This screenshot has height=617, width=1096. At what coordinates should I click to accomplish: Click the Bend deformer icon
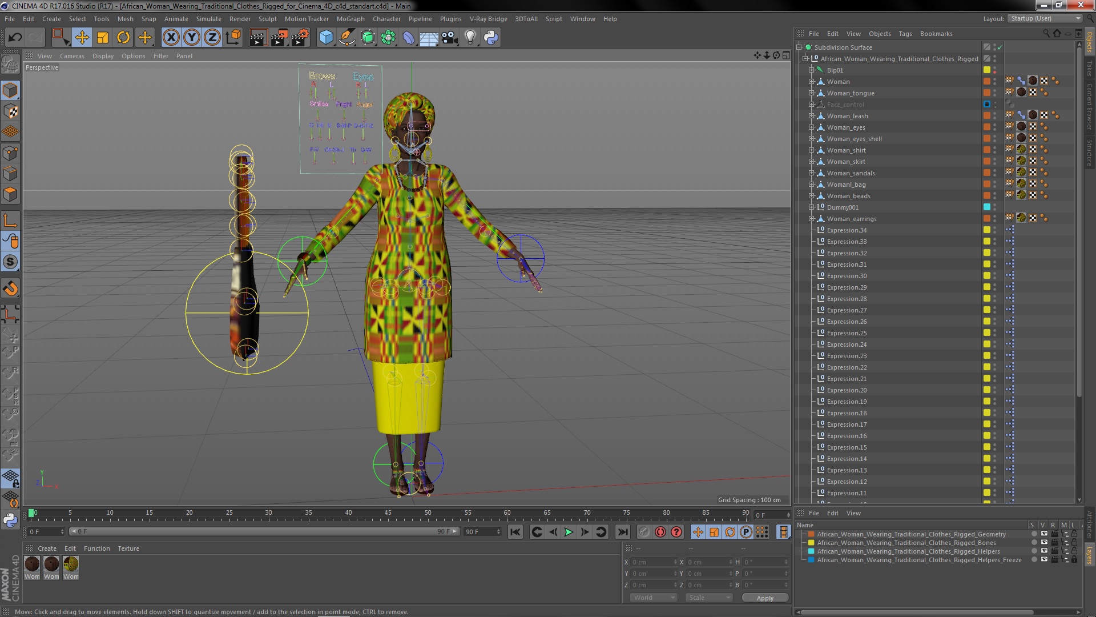pyautogui.click(x=409, y=38)
